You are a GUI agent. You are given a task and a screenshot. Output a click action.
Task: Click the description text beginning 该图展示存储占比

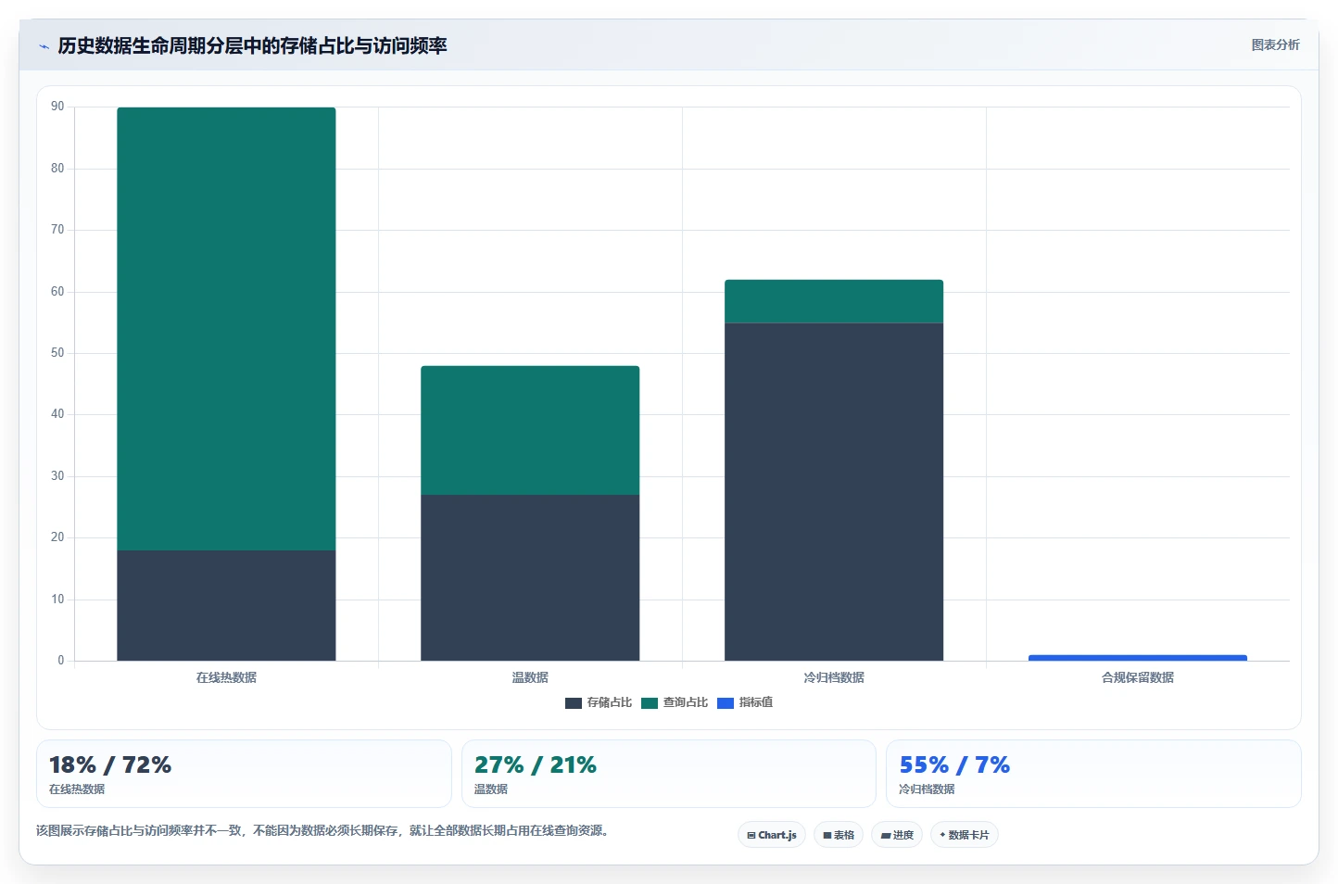pyautogui.click(x=324, y=830)
